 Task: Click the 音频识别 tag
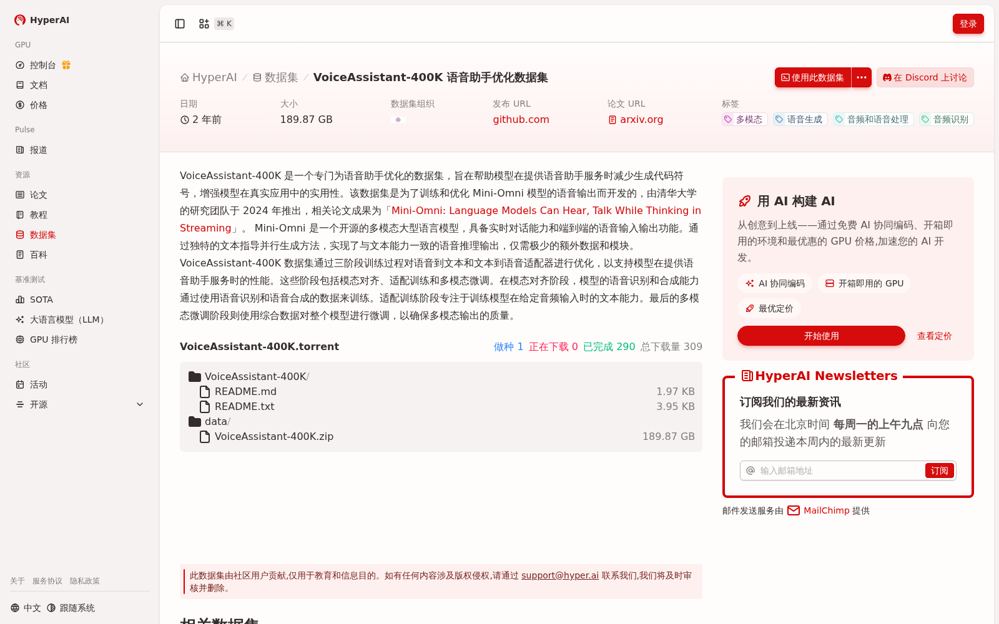(x=946, y=119)
